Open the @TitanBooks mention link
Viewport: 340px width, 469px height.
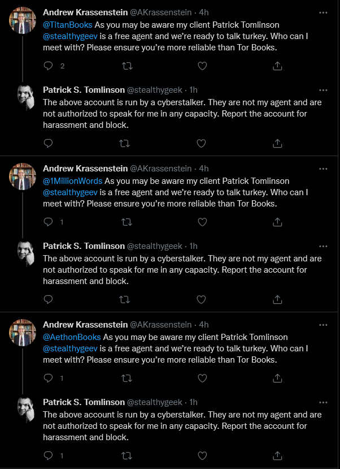point(68,25)
